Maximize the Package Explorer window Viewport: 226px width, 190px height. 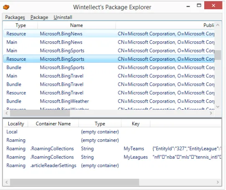pyautogui.click(x=199, y=5)
